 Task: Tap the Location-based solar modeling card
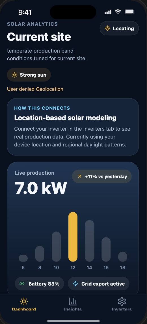point(73,127)
